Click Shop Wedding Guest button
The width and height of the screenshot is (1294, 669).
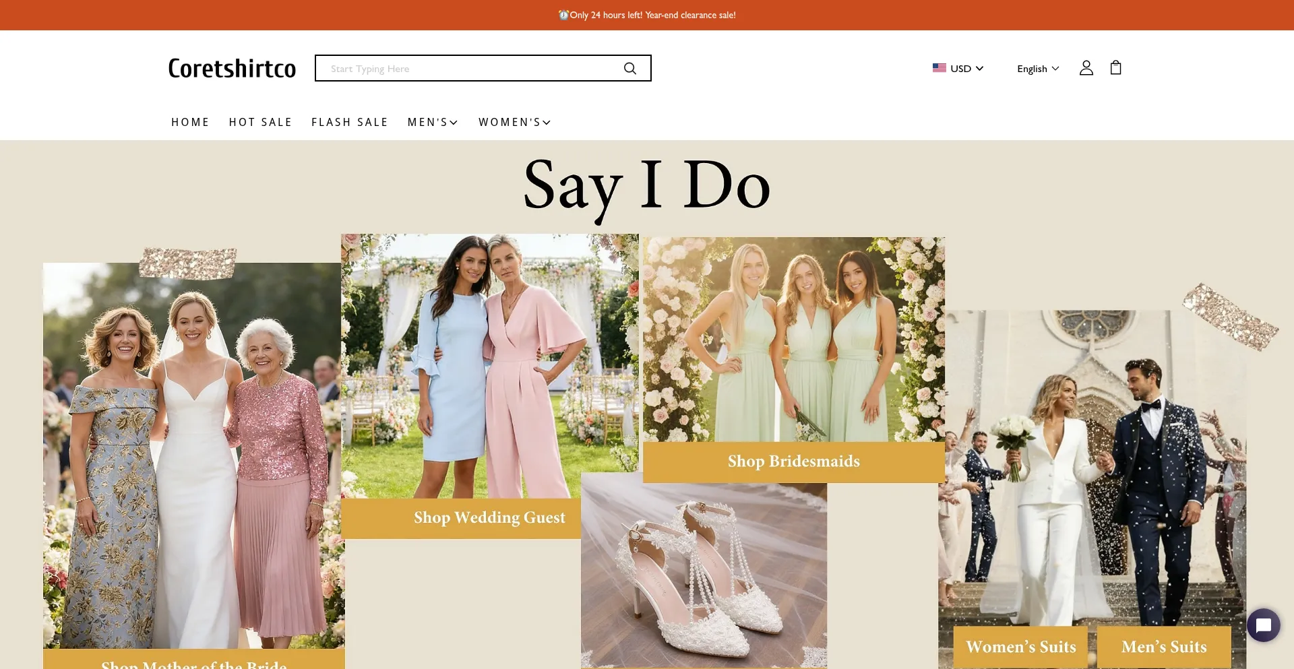point(461,517)
